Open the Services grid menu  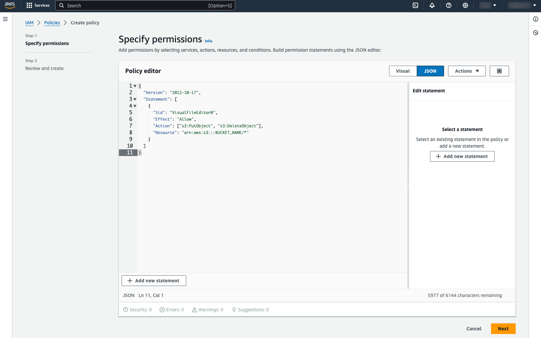[x=38, y=5]
